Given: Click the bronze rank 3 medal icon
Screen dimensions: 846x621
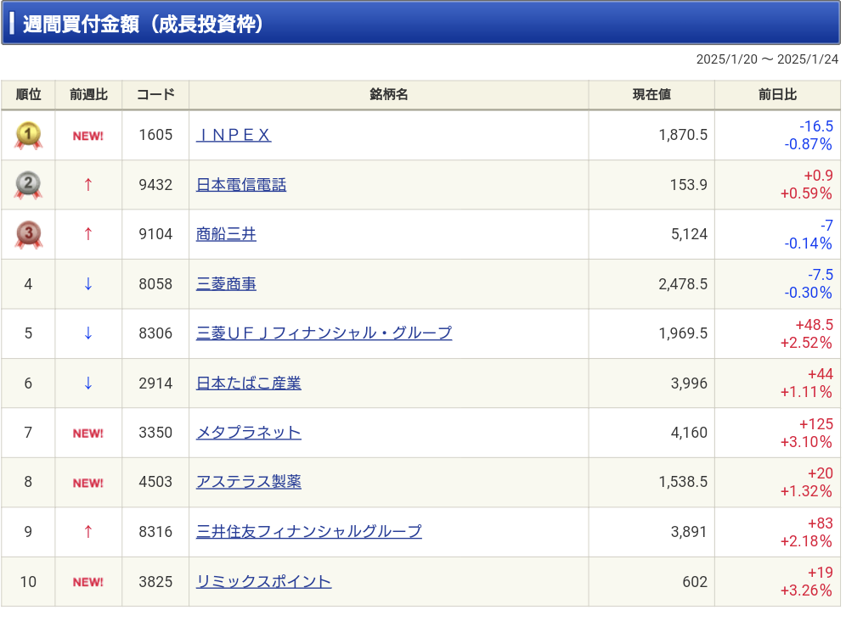Looking at the screenshot, I should [28, 234].
